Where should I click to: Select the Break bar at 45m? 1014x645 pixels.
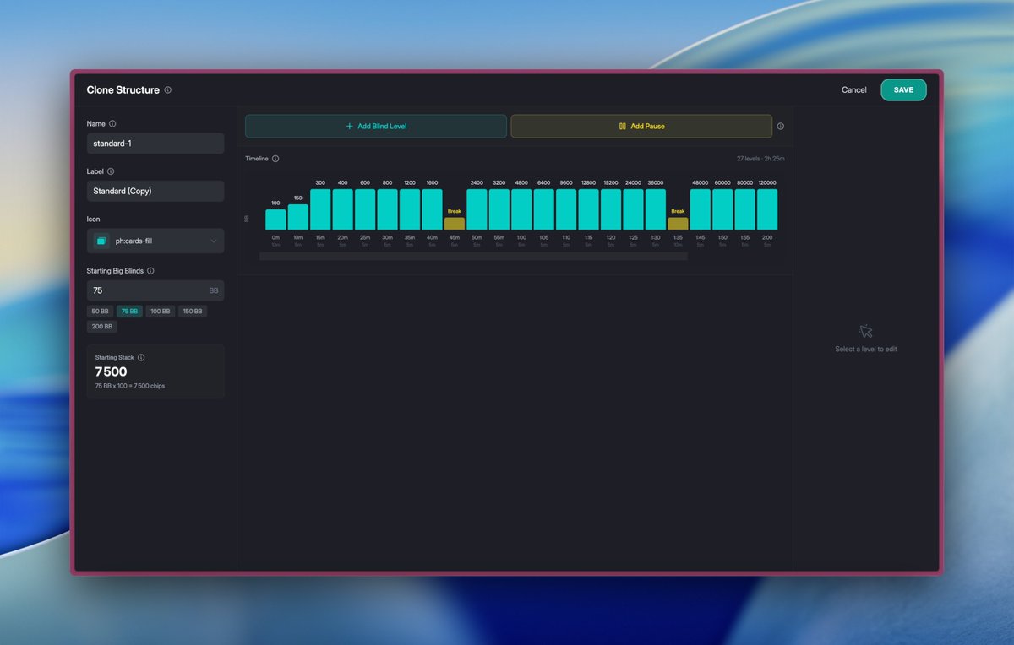[x=455, y=224]
